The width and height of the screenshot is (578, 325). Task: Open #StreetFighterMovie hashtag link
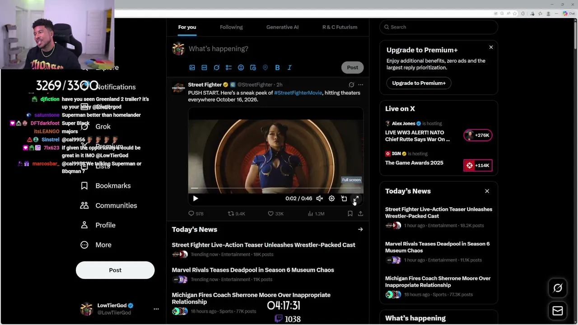coord(298,93)
